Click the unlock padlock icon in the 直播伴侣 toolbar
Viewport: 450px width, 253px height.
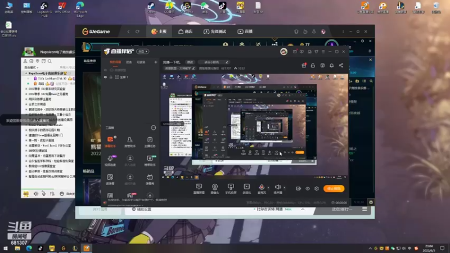pos(313,65)
